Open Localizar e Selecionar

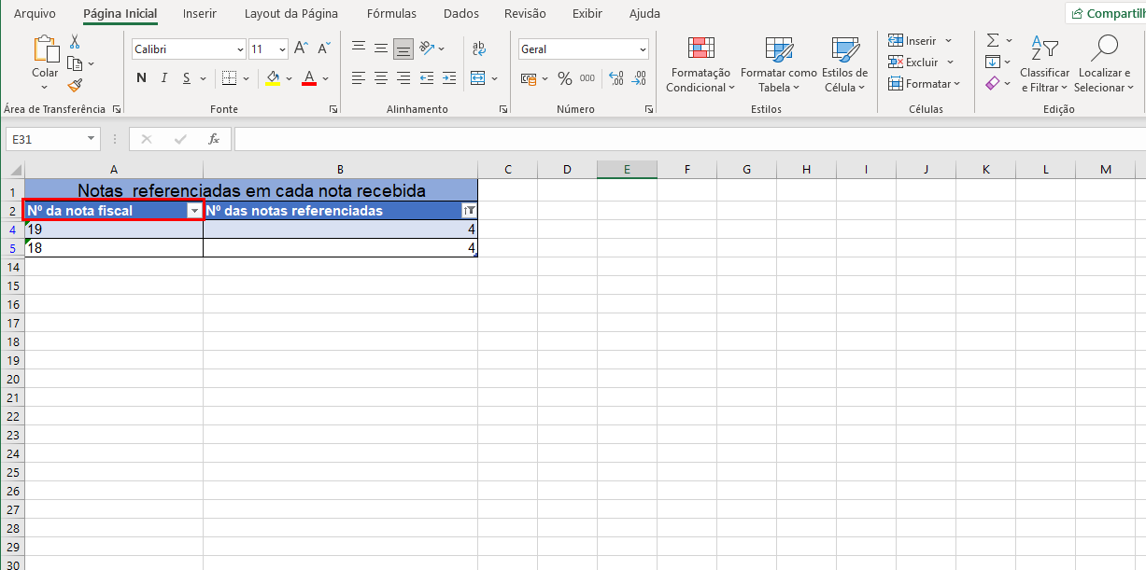pos(1104,65)
